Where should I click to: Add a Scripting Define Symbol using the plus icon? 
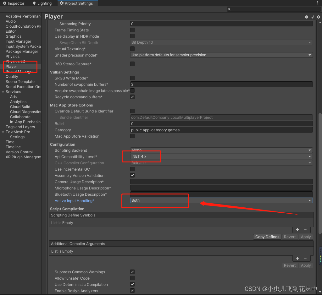[x=297, y=230]
